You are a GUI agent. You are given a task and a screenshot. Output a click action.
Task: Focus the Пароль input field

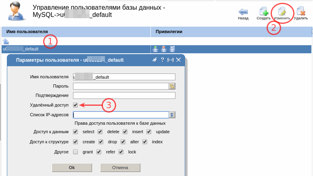tap(121, 86)
